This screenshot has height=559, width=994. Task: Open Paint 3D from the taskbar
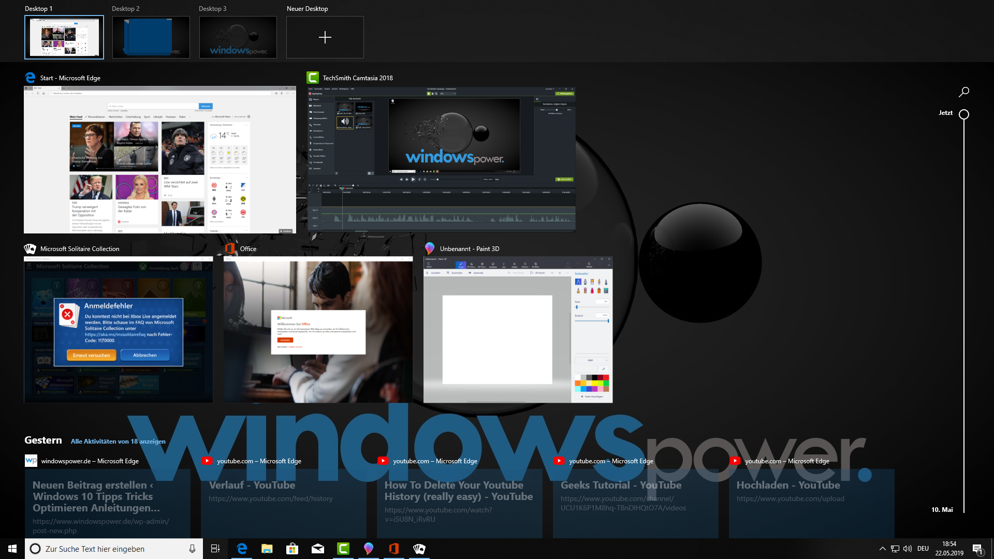(x=369, y=549)
